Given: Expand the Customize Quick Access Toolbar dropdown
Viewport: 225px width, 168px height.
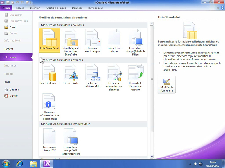Looking at the screenshot, I should [x=32, y=3].
